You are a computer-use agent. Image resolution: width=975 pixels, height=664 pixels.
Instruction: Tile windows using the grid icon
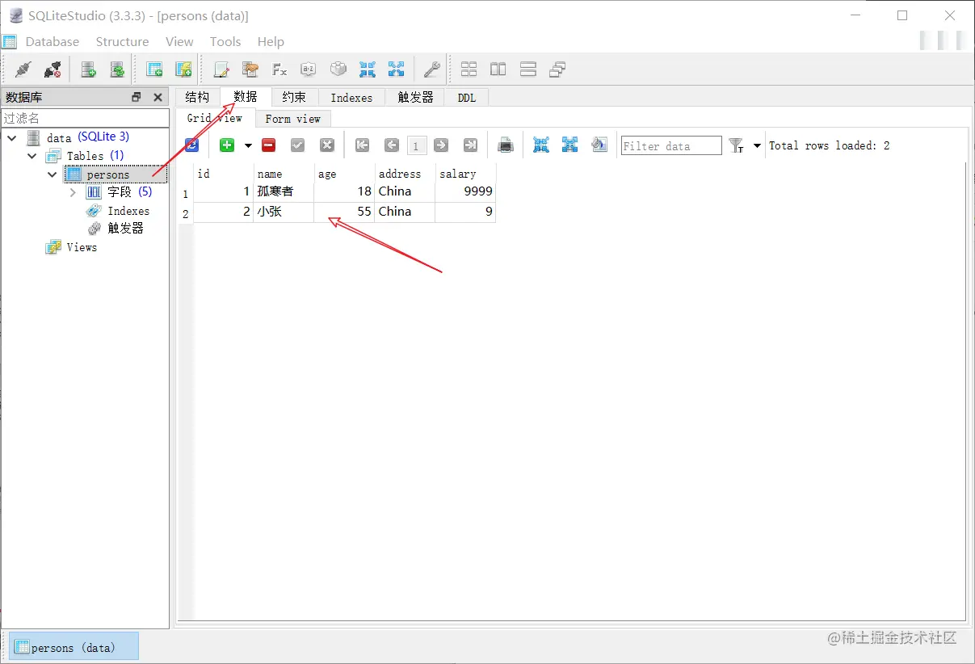coord(469,69)
